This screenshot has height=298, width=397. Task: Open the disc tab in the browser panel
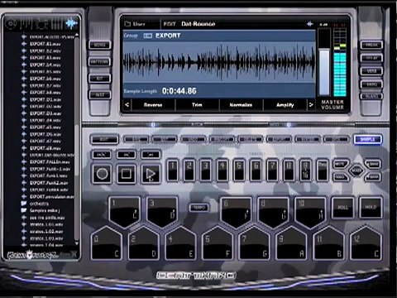(11, 24)
